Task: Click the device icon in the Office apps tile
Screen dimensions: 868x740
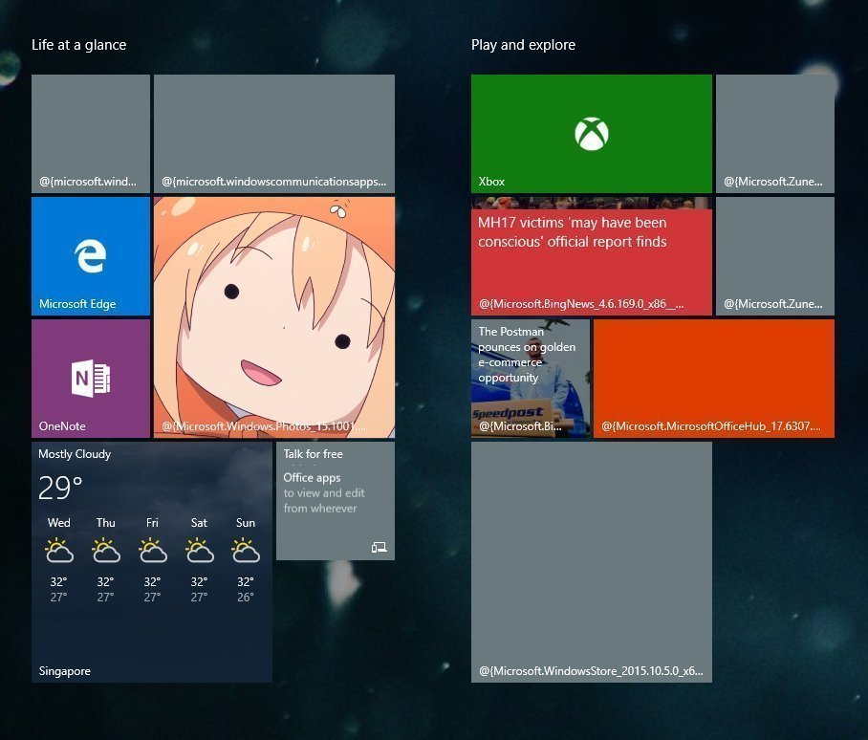Action: coord(379,548)
